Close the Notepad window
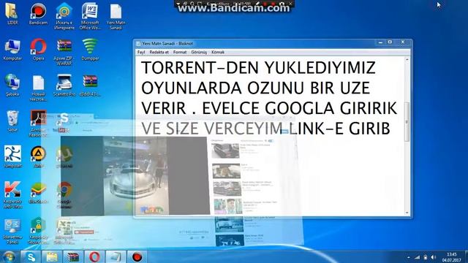 point(403,42)
